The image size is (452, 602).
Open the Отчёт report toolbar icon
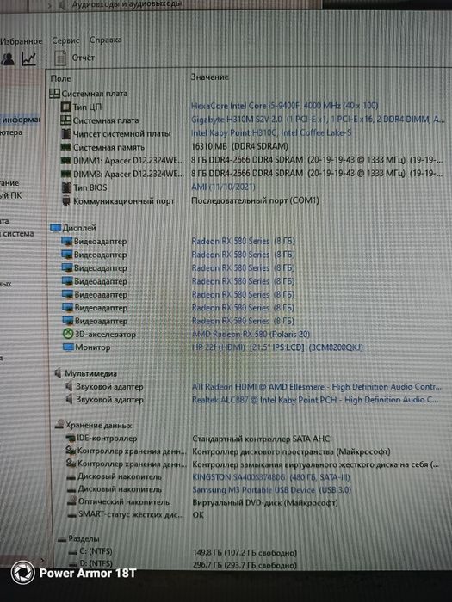(60, 58)
